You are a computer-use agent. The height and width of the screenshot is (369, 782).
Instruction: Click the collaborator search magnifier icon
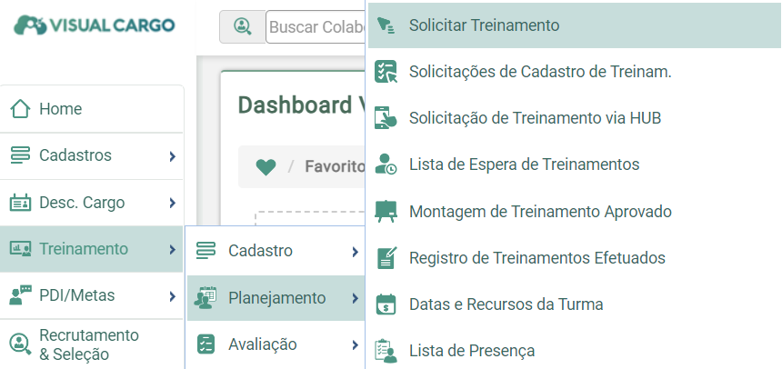[243, 26]
